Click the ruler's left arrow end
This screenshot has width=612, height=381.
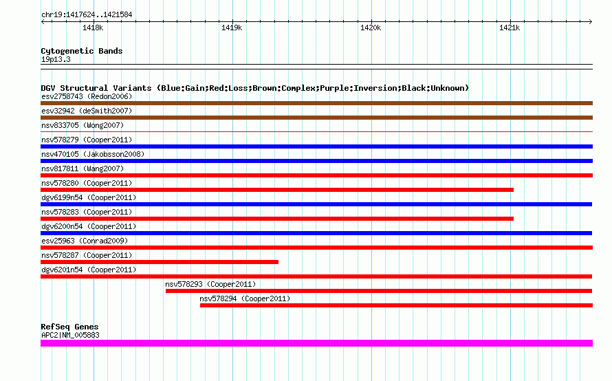click(x=43, y=21)
